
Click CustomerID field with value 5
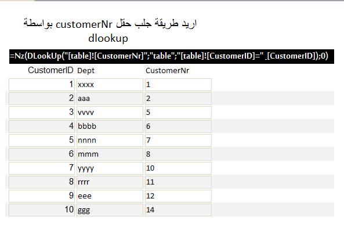click(42, 140)
